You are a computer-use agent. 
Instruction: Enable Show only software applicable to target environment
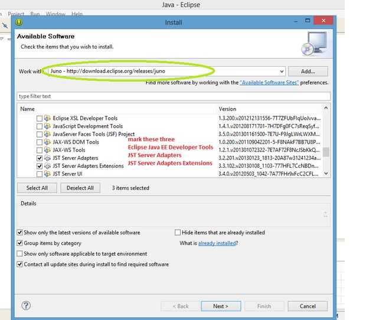[x=20, y=253]
